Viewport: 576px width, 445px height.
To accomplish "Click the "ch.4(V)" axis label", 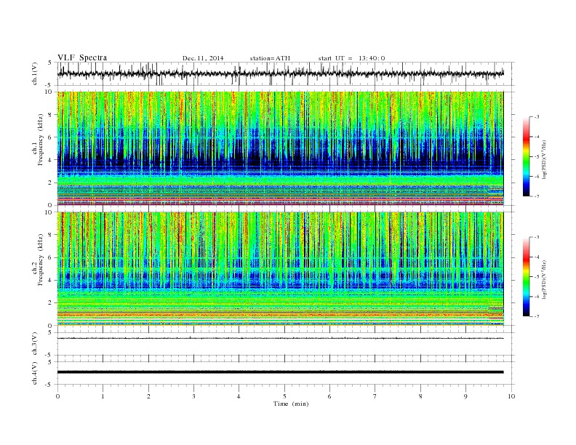I will pos(35,373).
